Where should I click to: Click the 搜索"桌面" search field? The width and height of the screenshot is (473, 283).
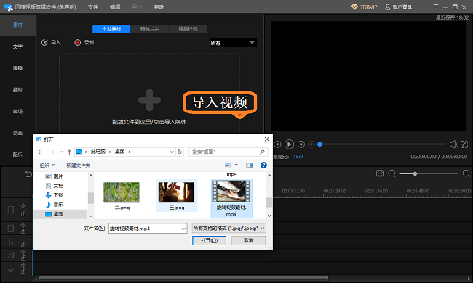coord(228,152)
